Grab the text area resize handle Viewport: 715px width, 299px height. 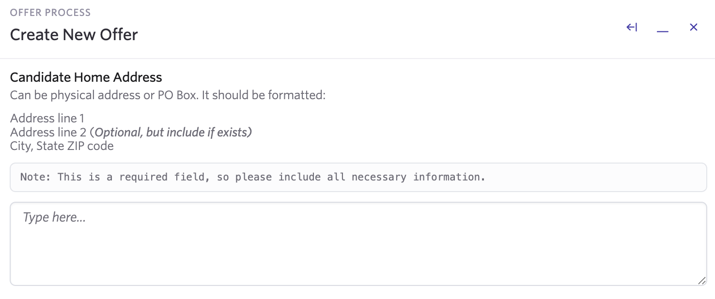tap(701, 281)
